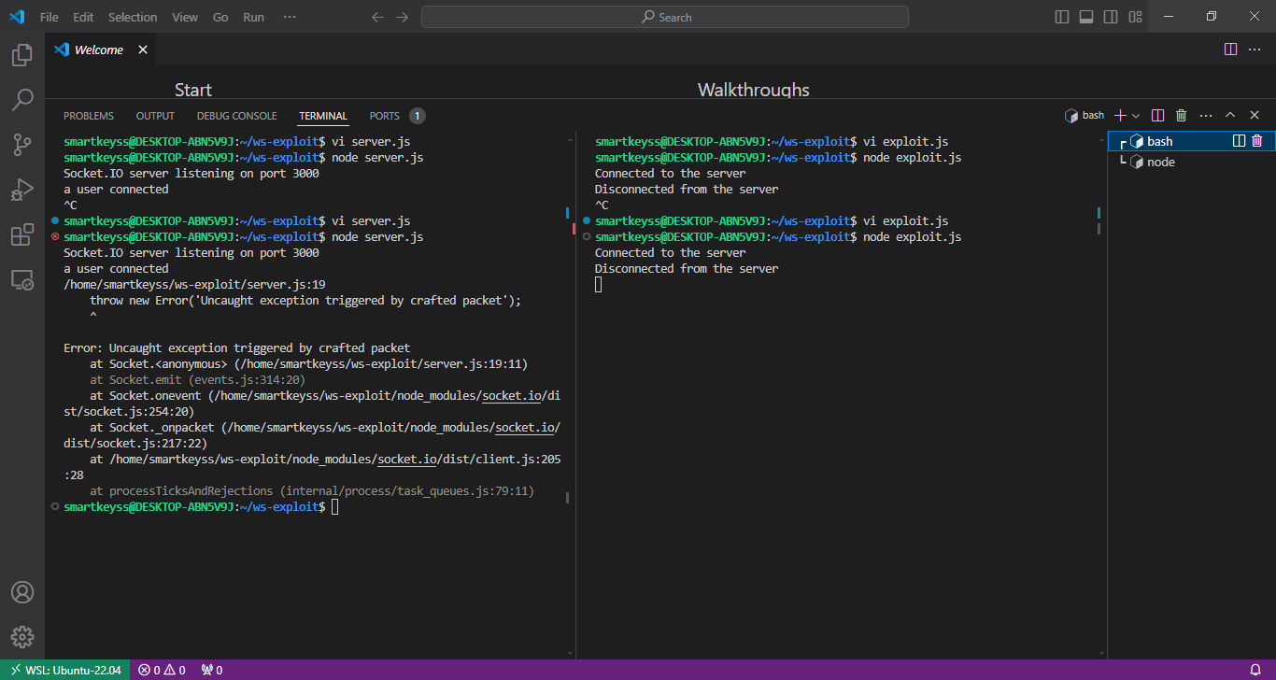This screenshot has width=1276, height=680.
Task: Open Remote Explorer view
Action: [22, 279]
